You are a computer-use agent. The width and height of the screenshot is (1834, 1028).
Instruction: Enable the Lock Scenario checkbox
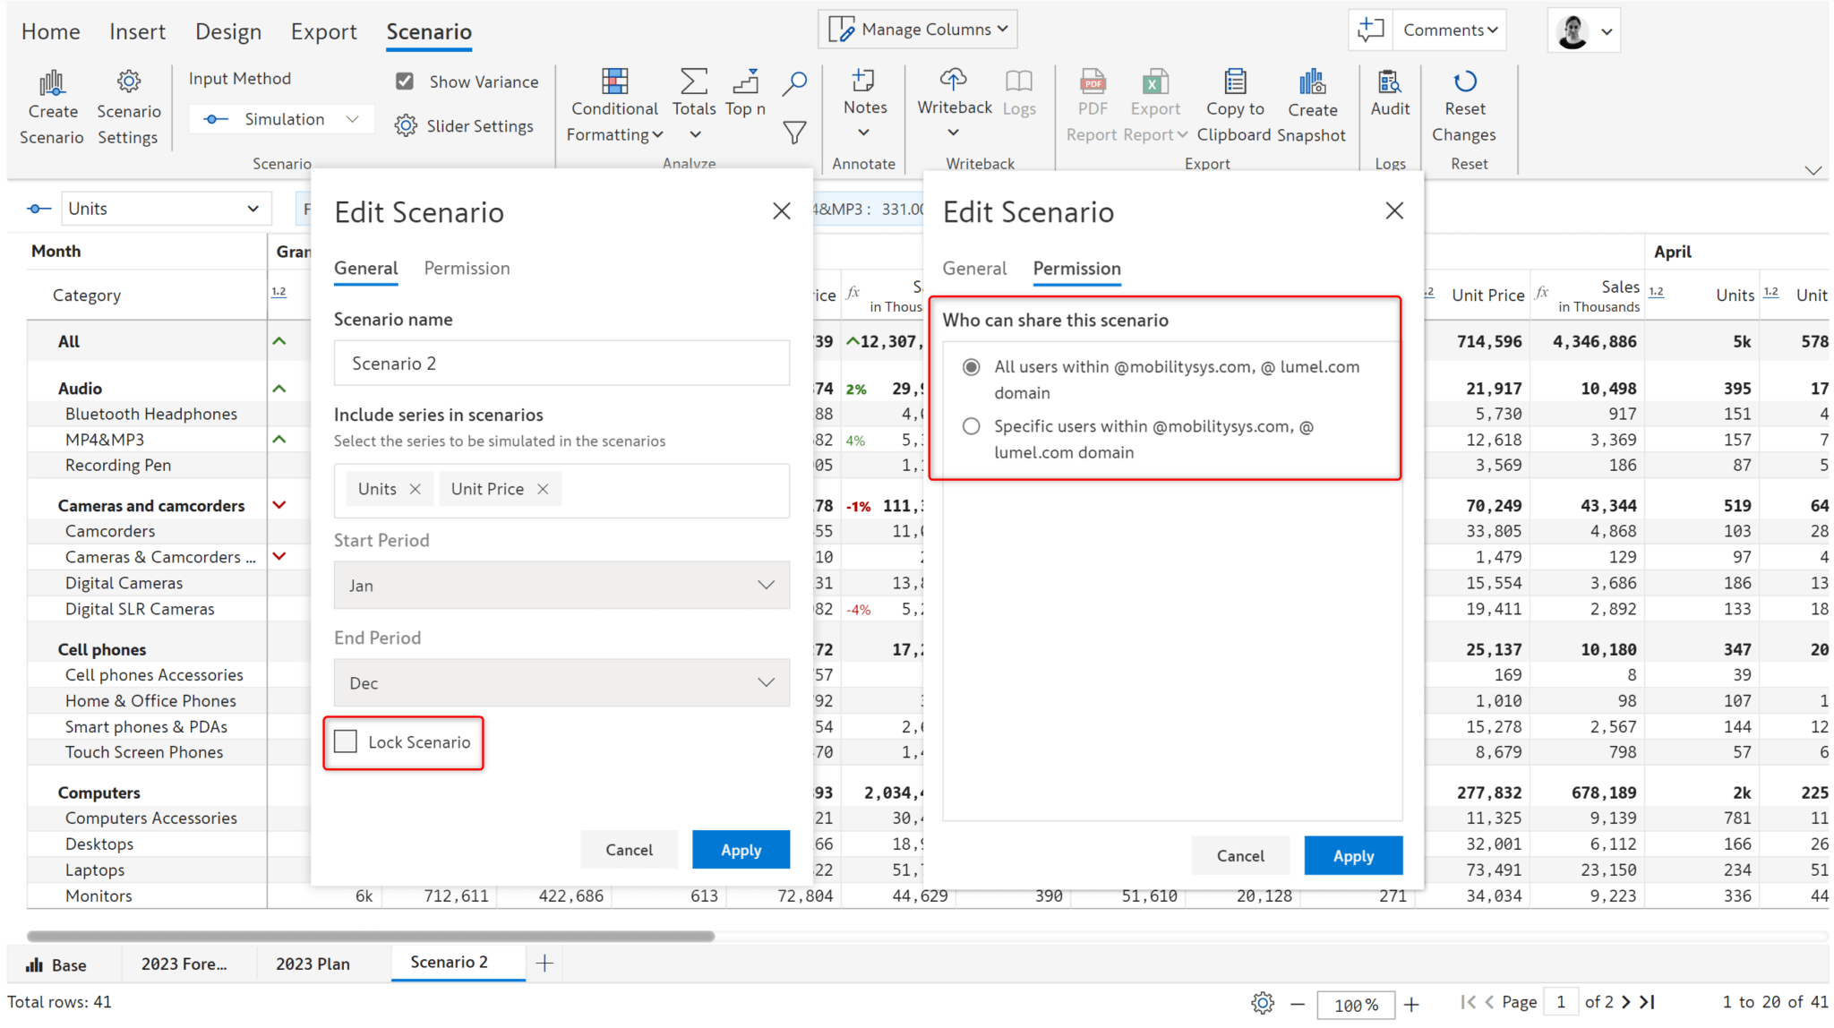[346, 741]
